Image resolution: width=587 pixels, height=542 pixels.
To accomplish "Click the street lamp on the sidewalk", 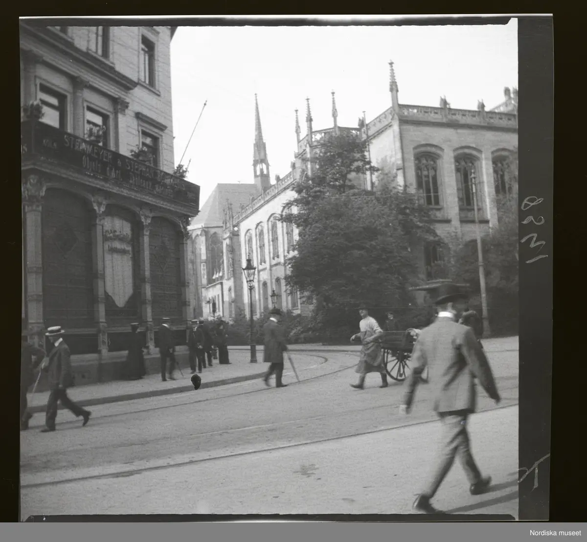I will click(250, 308).
